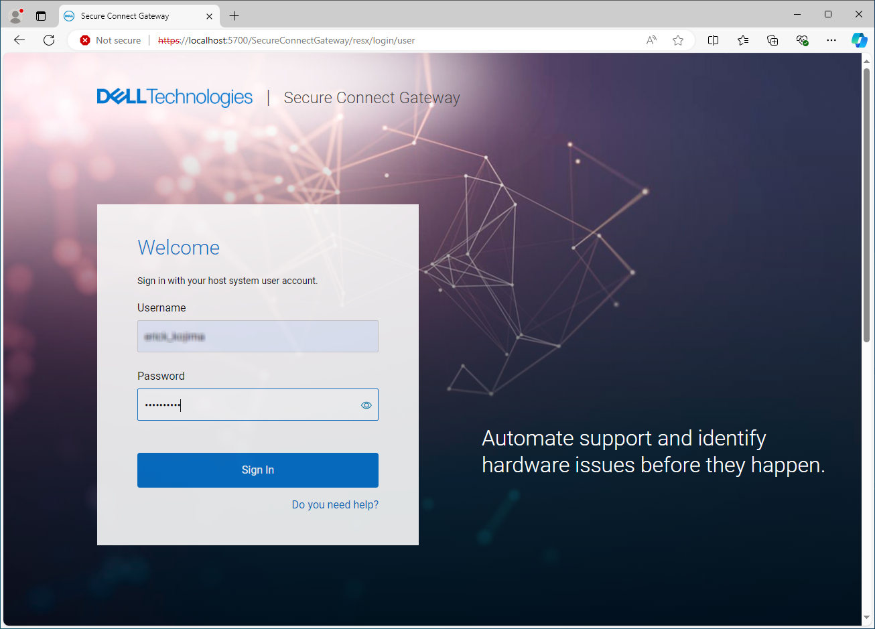875x629 pixels.
Task: Open the Collections icon
Action: (x=772, y=40)
